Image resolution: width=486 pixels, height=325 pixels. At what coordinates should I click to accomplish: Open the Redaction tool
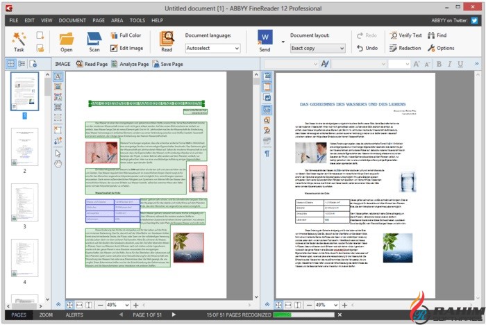click(x=405, y=48)
